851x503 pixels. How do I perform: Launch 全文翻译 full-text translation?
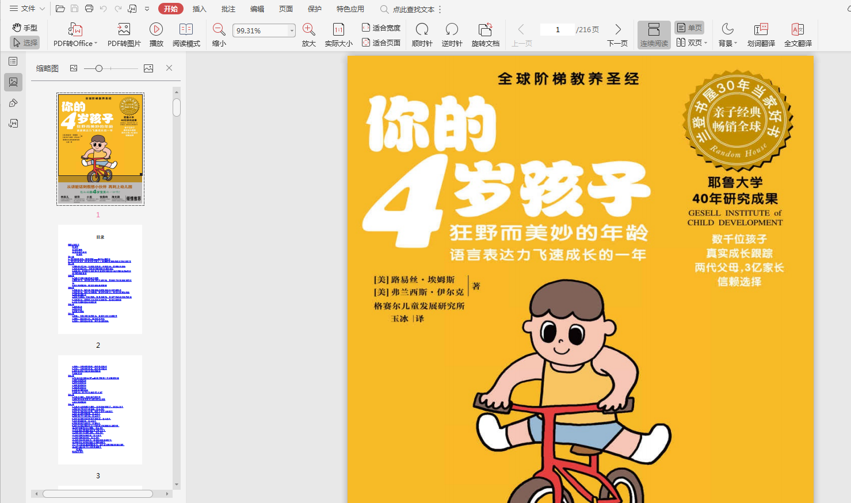point(797,35)
